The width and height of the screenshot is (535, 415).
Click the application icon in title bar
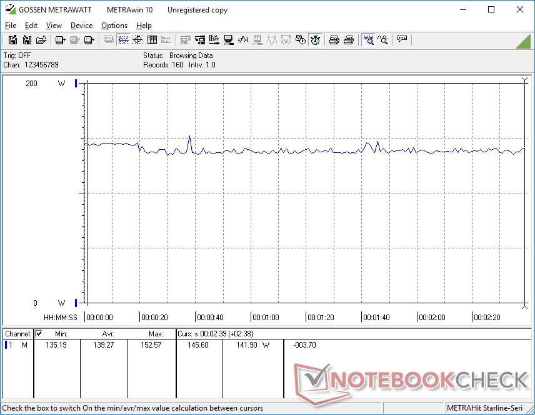[x=10, y=9]
